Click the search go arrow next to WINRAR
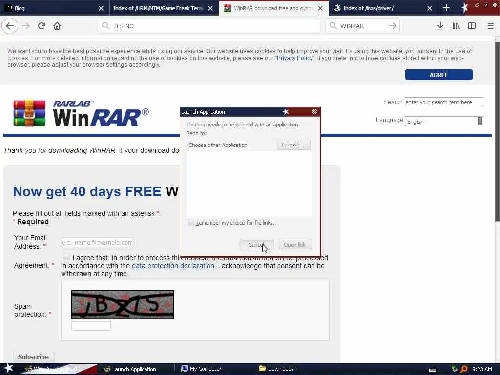The height and width of the screenshot is (375, 500). point(393,26)
